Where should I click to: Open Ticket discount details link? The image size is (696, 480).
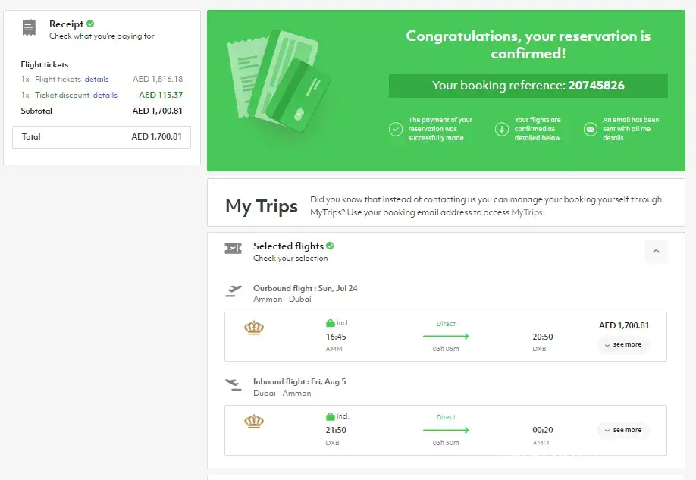105,96
